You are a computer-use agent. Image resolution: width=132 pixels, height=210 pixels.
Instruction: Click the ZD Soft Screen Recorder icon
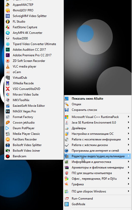[8, 61]
